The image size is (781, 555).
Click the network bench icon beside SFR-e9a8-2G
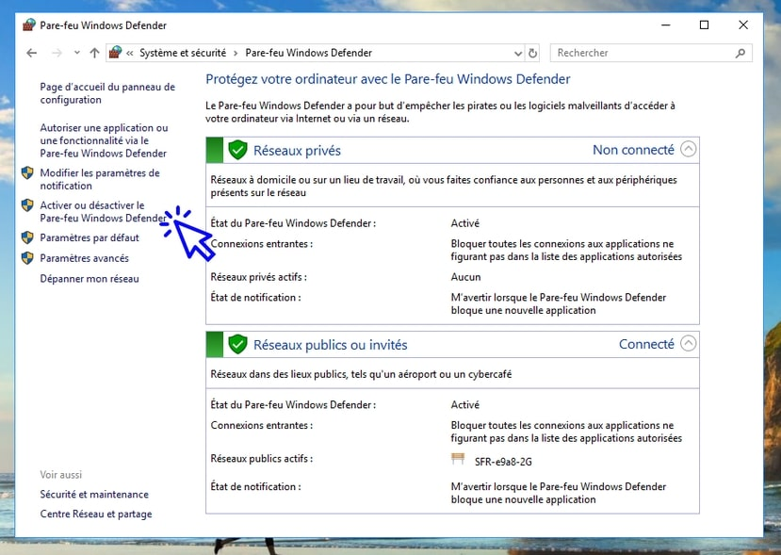(458, 459)
